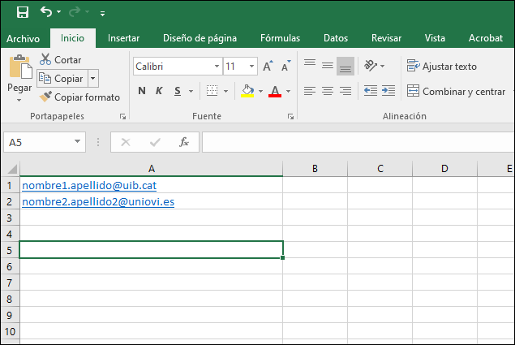
Task: Select column A header
Action: (151, 168)
